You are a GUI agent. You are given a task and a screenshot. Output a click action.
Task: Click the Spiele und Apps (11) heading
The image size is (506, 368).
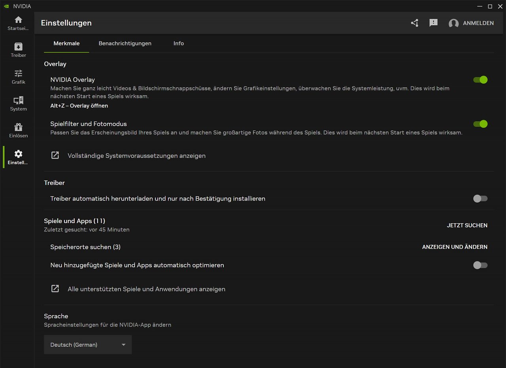[74, 221]
